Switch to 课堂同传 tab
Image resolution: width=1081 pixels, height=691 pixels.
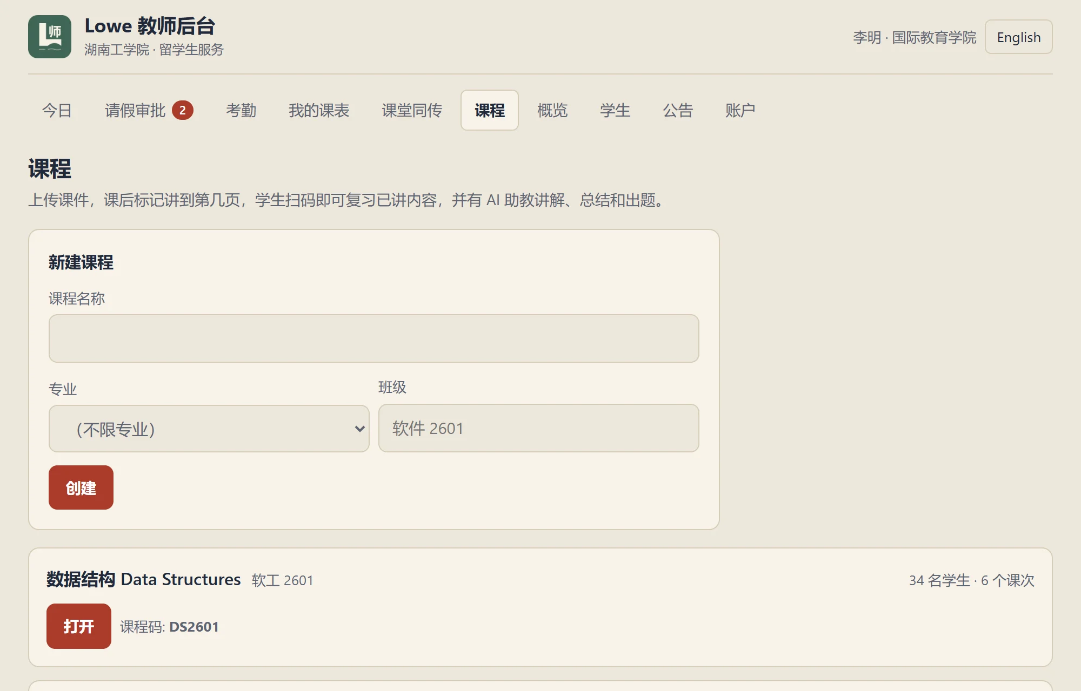(412, 110)
